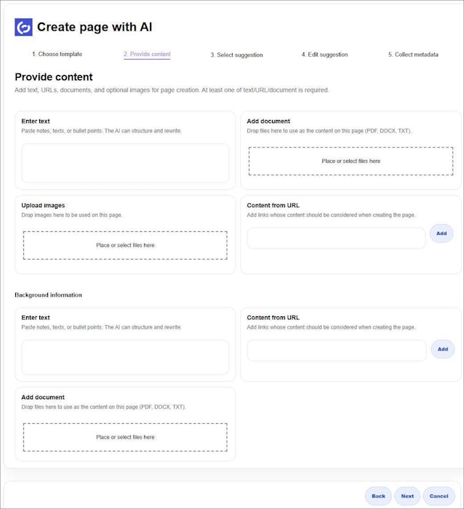464x509 pixels.
Task: Click the app logo icon beside title
Action: point(23,28)
